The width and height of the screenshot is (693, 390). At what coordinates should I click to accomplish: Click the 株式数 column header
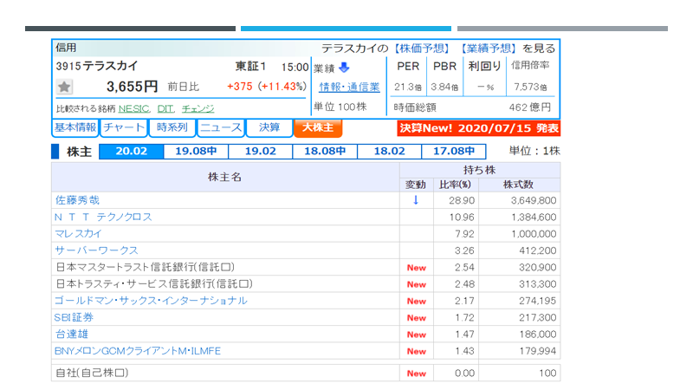coord(518,185)
